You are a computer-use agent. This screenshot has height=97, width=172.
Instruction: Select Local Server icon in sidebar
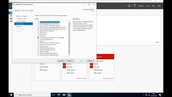[11, 16]
